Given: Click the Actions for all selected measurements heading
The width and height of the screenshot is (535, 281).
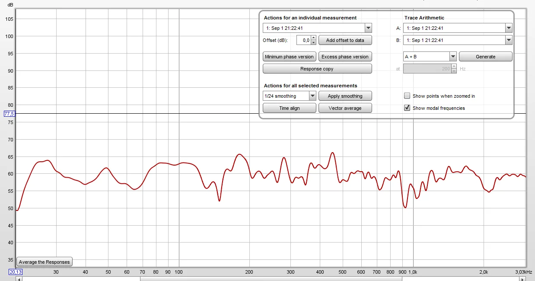Looking at the screenshot, I should pyautogui.click(x=311, y=86).
